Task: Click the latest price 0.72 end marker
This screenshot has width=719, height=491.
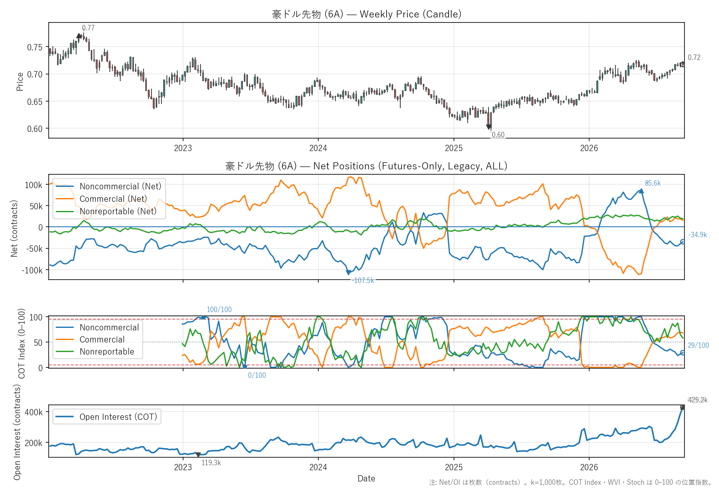Action: (x=682, y=64)
